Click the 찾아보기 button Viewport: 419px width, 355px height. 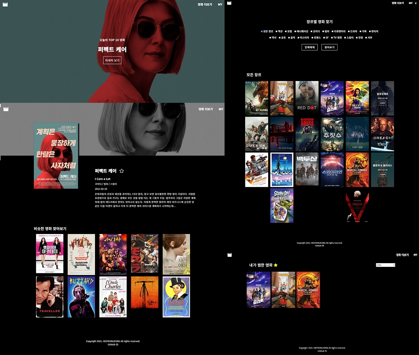tap(329, 47)
